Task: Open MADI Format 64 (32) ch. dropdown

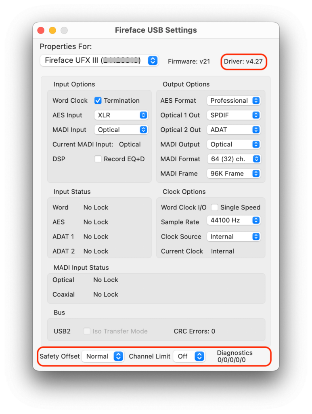Action: click(x=234, y=159)
